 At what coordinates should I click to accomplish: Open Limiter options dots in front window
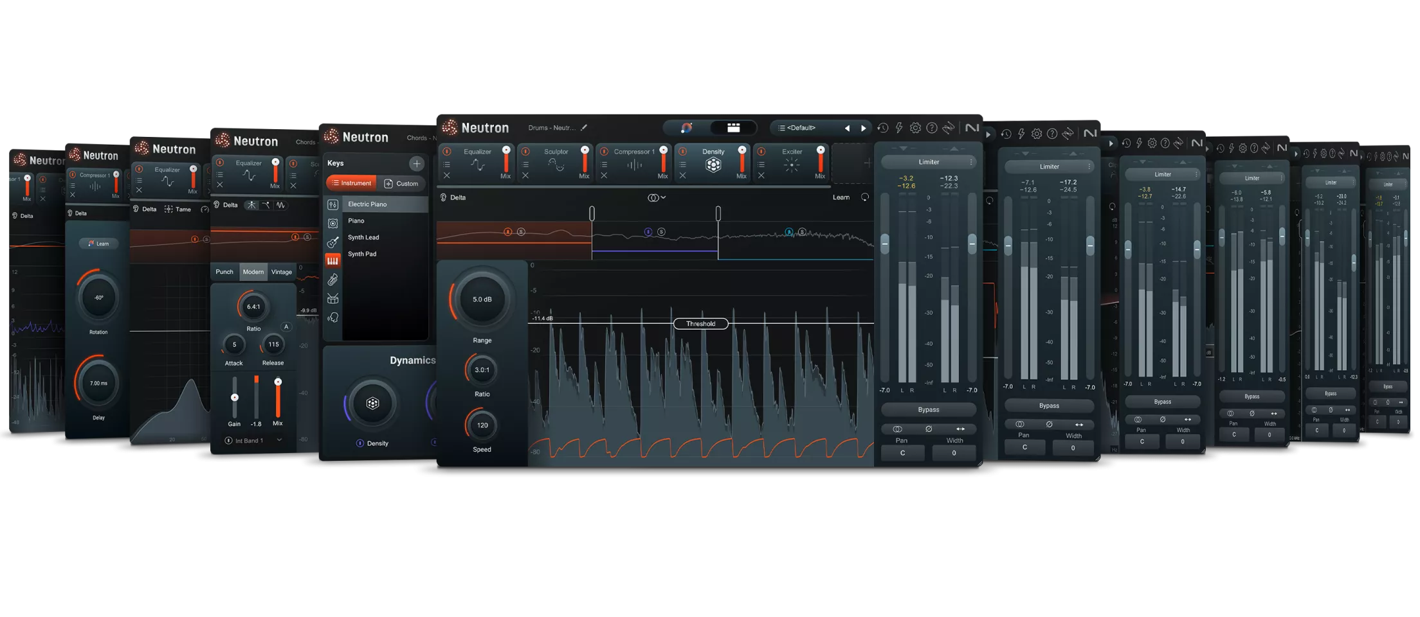tap(971, 162)
